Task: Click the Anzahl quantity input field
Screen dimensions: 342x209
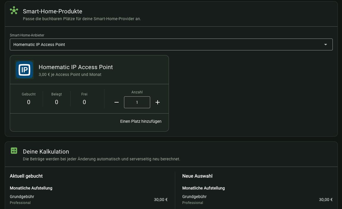Action: tap(137, 102)
